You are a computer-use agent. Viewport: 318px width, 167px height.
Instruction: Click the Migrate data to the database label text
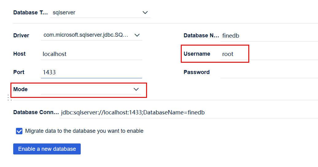(84, 131)
